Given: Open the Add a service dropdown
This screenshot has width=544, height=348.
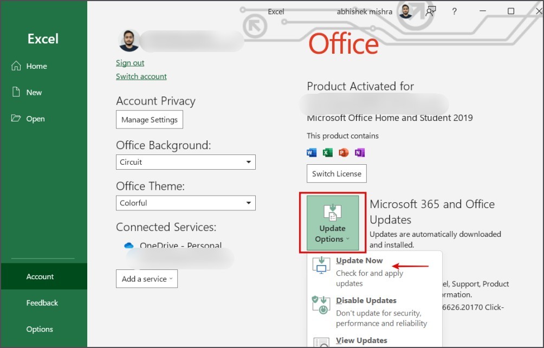Looking at the screenshot, I should (147, 279).
